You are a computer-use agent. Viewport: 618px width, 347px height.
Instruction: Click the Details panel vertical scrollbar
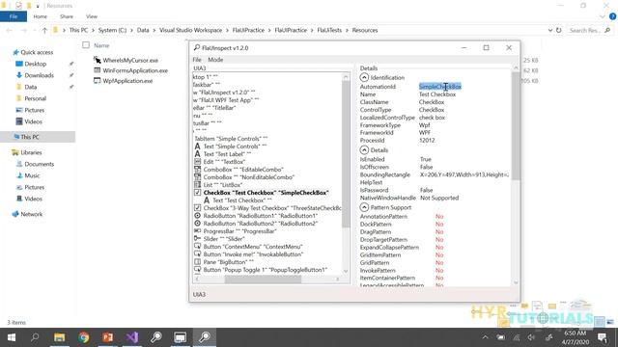(515, 126)
